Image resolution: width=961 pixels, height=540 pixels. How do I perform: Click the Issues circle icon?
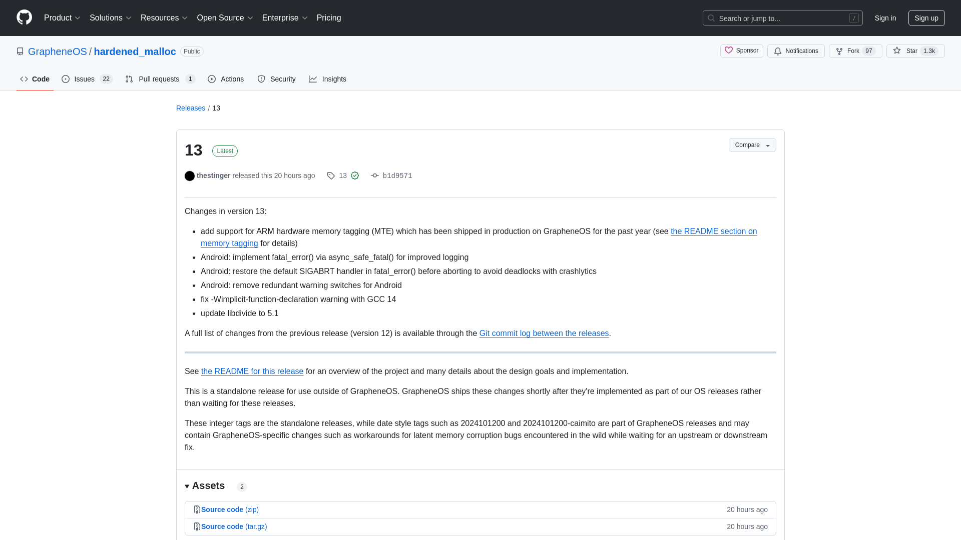click(x=66, y=79)
